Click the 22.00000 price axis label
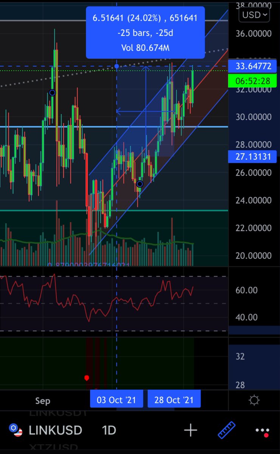Screen dimensions: 280x454 pos(254,228)
